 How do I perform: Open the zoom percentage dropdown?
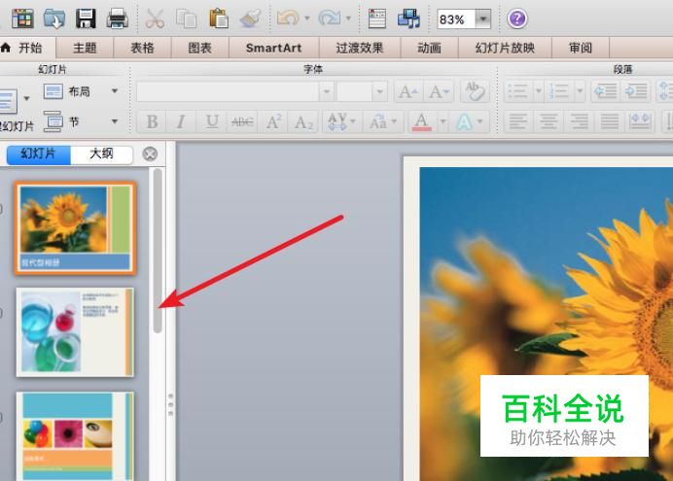pos(483,19)
